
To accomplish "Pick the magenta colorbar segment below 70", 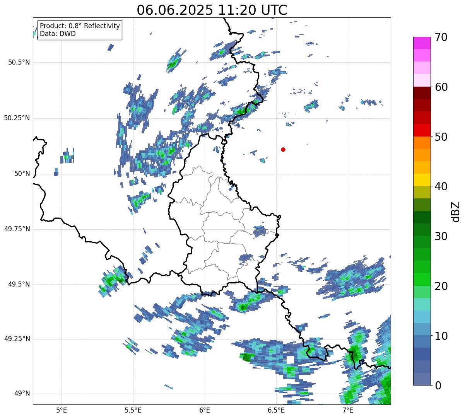I will pyautogui.click(x=422, y=43).
